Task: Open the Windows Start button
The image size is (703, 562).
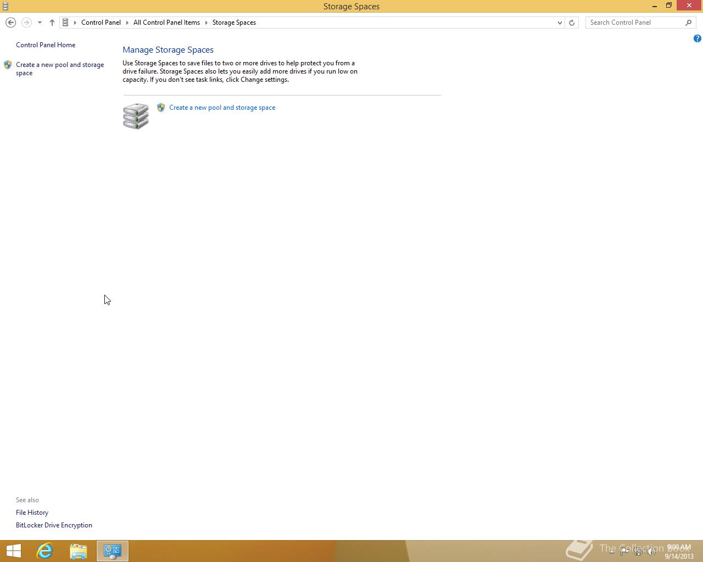Action: click(x=13, y=551)
